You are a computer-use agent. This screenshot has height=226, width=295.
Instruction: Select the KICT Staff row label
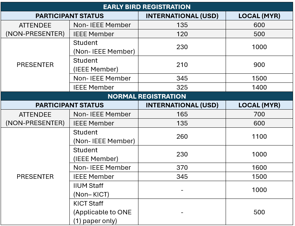point(102,212)
